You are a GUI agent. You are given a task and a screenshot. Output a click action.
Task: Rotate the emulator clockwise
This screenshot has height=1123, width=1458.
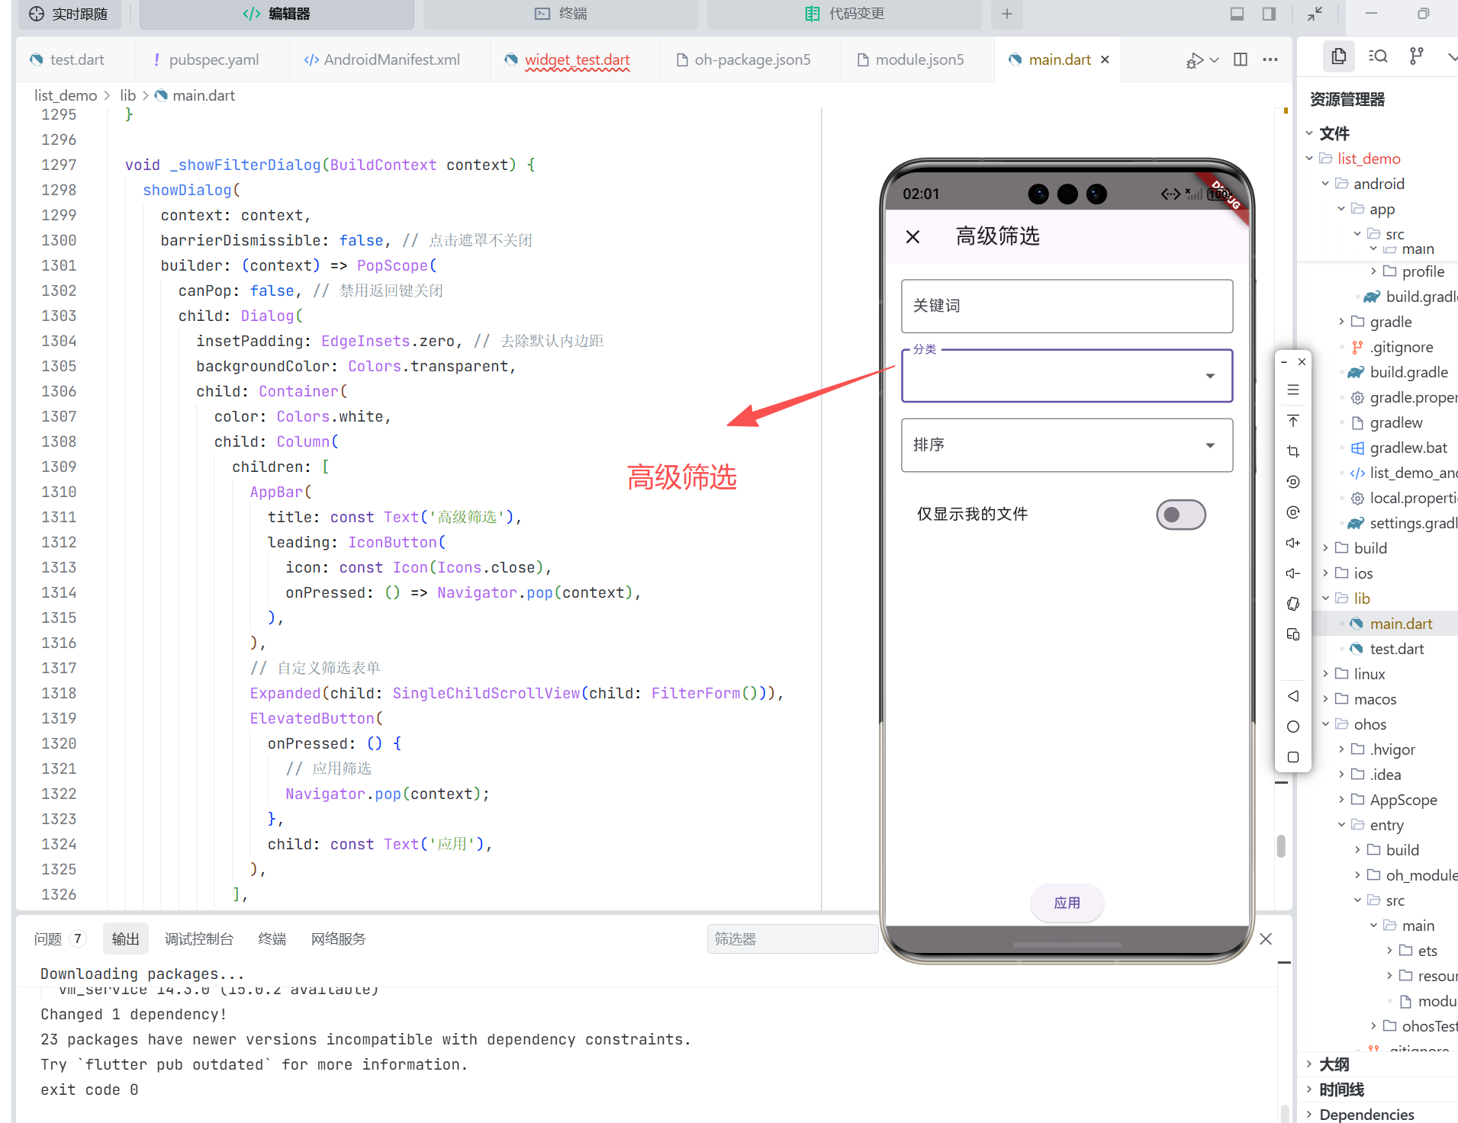pyautogui.click(x=1293, y=512)
